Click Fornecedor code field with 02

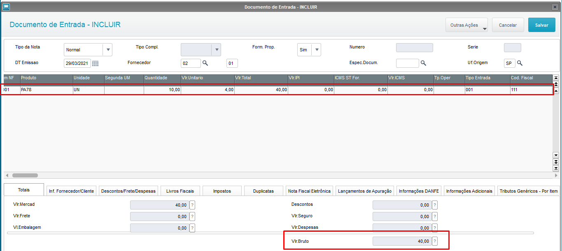tap(191, 63)
